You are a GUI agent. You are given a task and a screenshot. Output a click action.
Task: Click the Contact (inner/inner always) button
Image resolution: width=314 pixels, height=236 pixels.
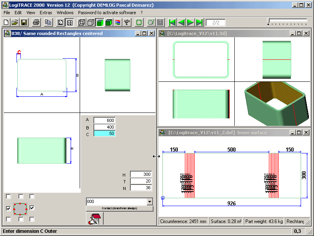pyautogui.click(x=119, y=208)
